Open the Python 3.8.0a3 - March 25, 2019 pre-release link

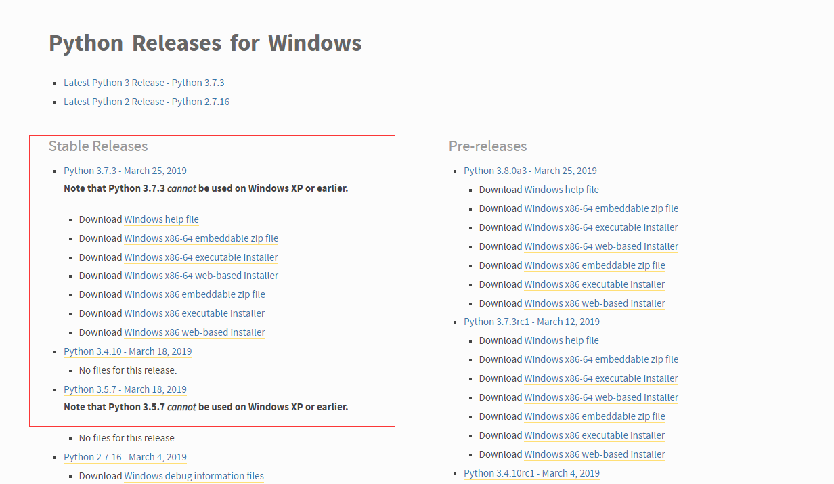click(x=531, y=171)
